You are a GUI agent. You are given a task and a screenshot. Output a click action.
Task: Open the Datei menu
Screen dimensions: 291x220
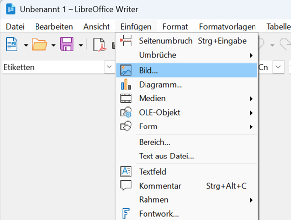[x=15, y=27]
